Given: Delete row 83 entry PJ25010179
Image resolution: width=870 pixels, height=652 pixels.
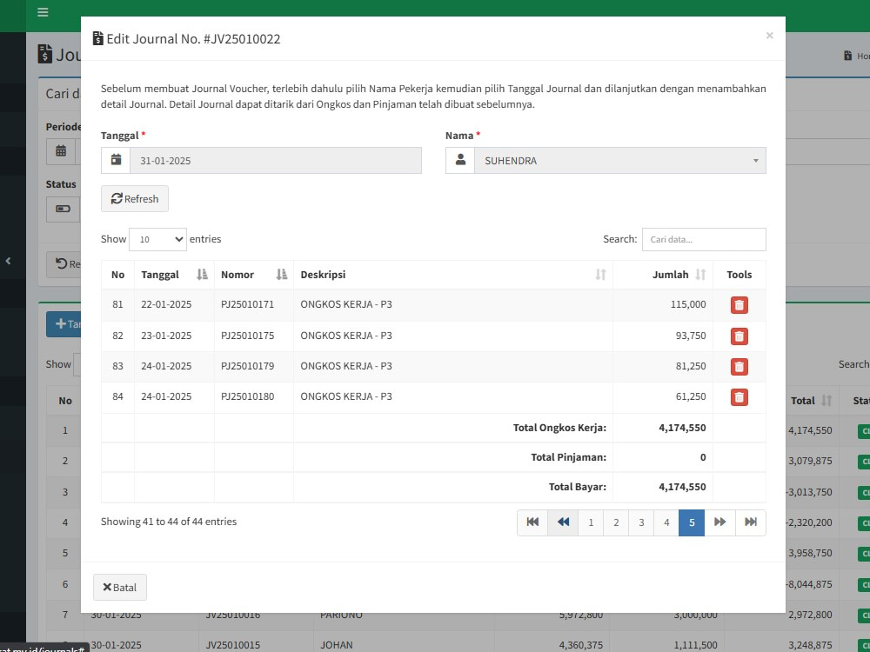Looking at the screenshot, I should click(739, 367).
